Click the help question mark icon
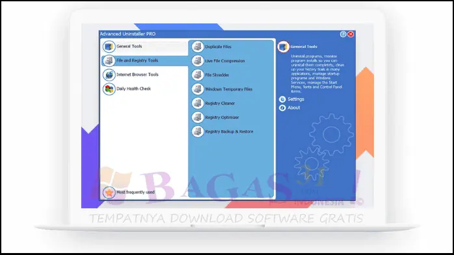Screen dimensions: 454x255 click(343, 34)
